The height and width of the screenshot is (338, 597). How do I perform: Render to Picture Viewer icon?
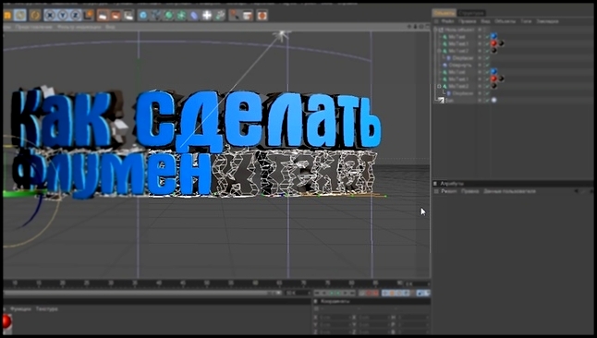[x=116, y=16]
